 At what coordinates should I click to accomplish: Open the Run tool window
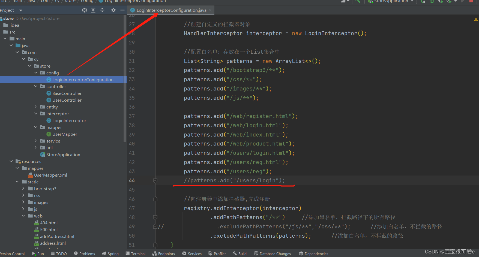point(38,253)
